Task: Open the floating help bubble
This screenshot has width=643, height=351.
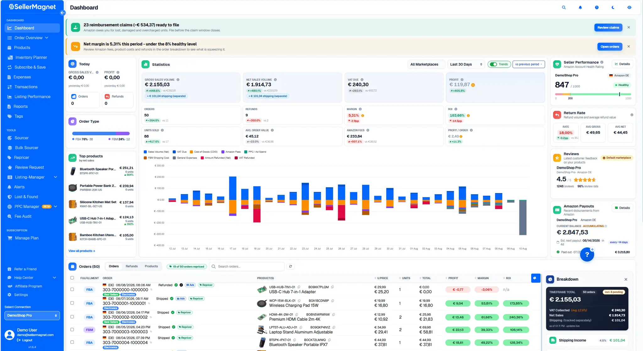Action: point(587,254)
